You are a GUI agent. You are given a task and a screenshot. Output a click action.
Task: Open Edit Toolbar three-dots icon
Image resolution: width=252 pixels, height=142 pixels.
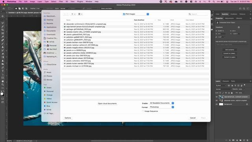coord(3,88)
